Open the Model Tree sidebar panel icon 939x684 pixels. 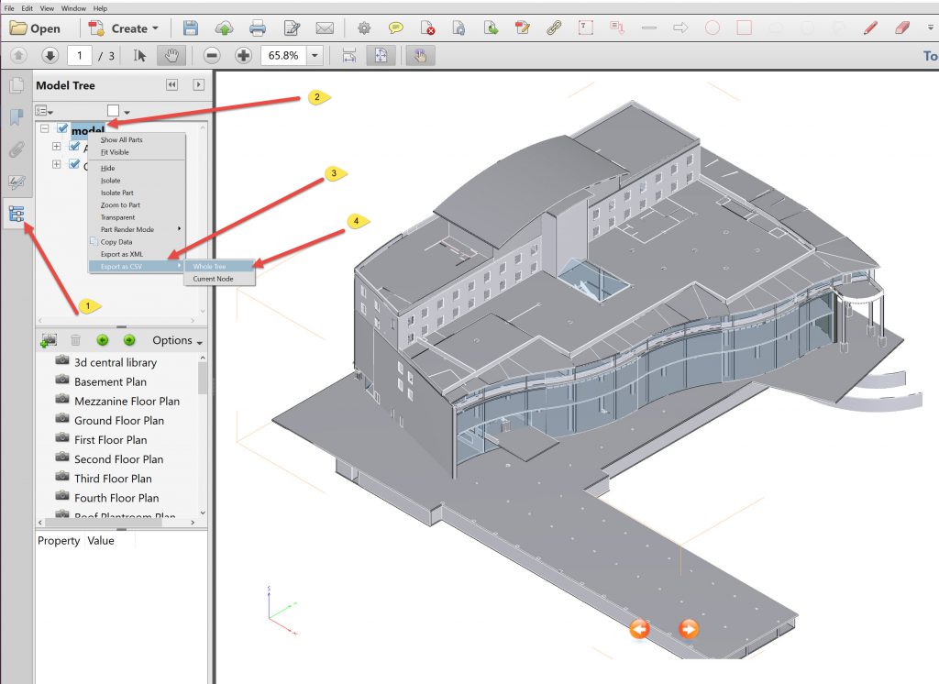pyautogui.click(x=17, y=215)
